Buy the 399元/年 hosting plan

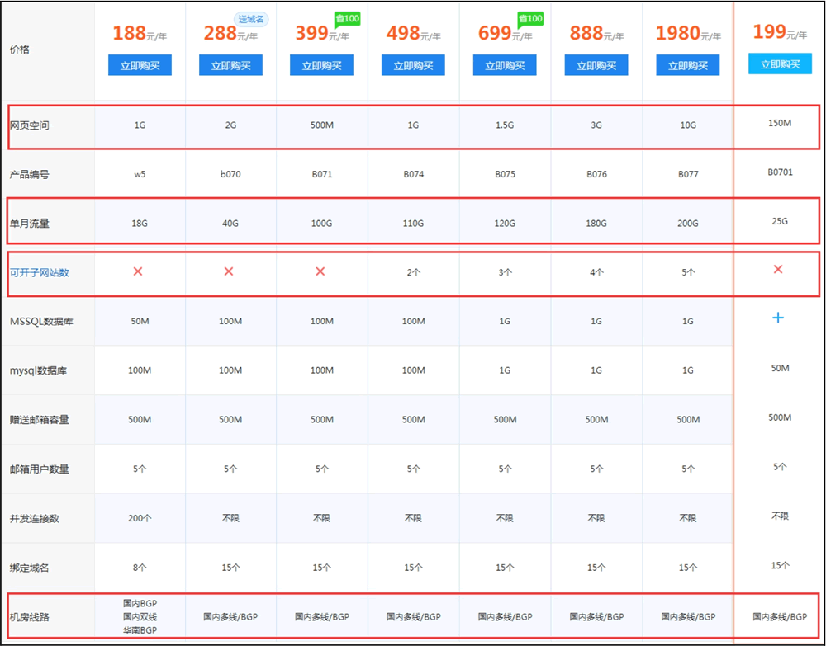pos(321,65)
